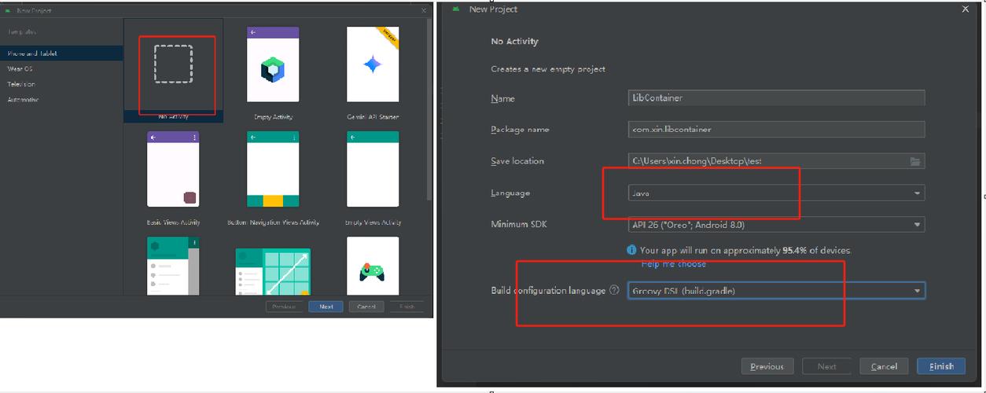The width and height of the screenshot is (986, 393).
Task: Click the blue Finish button
Action: 941,366
